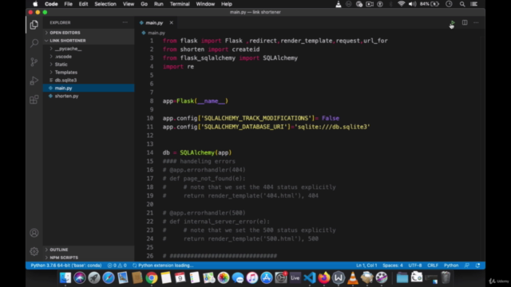This screenshot has width=511, height=287.
Task: Open Firefox from the dock
Action: [x=324, y=277]
